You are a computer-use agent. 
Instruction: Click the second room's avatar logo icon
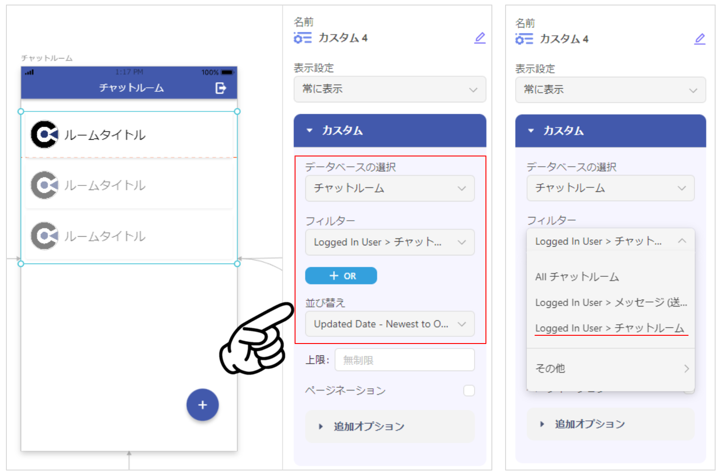[44, 185]
